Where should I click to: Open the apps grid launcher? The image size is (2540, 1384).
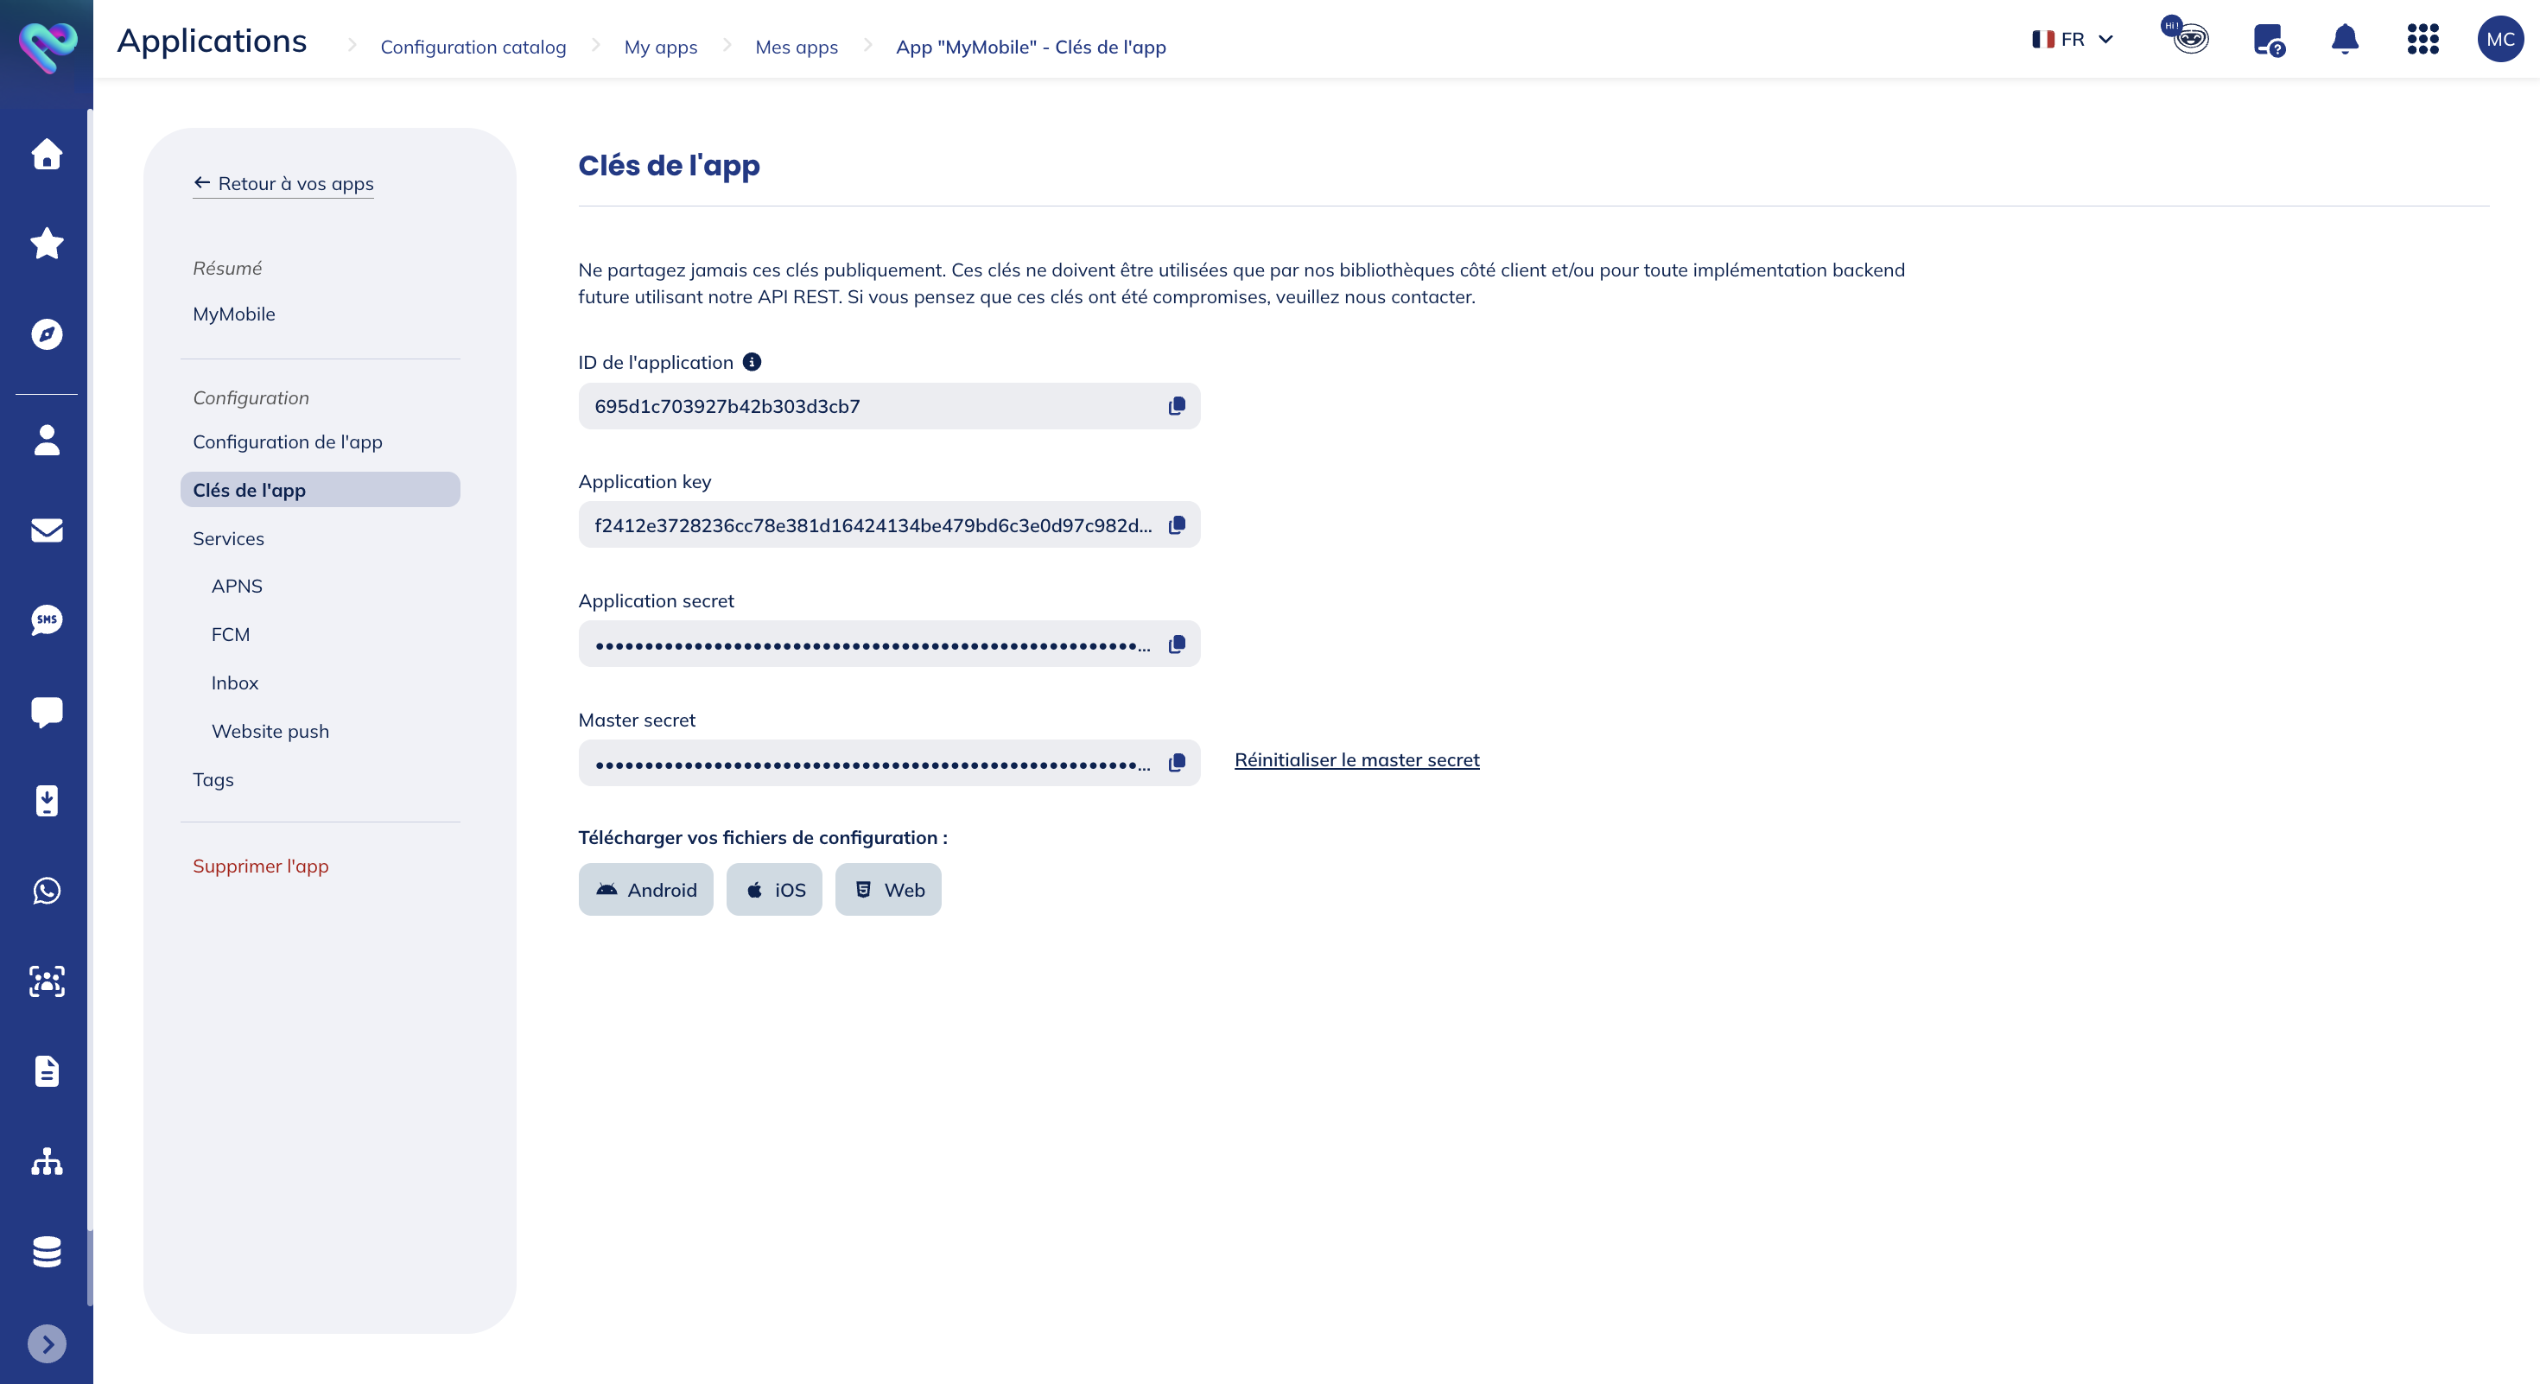point(2423,40)
